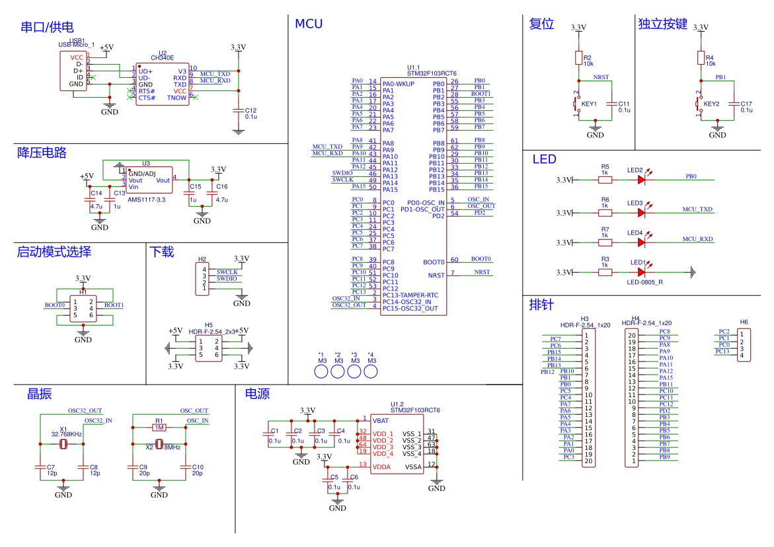
Task: Click the 晶振 section title
Action: [40, 394]
